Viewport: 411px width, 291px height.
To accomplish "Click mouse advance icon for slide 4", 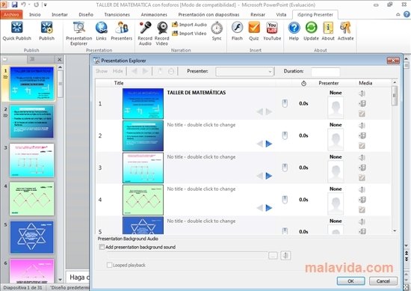I will tap(285, 200).
